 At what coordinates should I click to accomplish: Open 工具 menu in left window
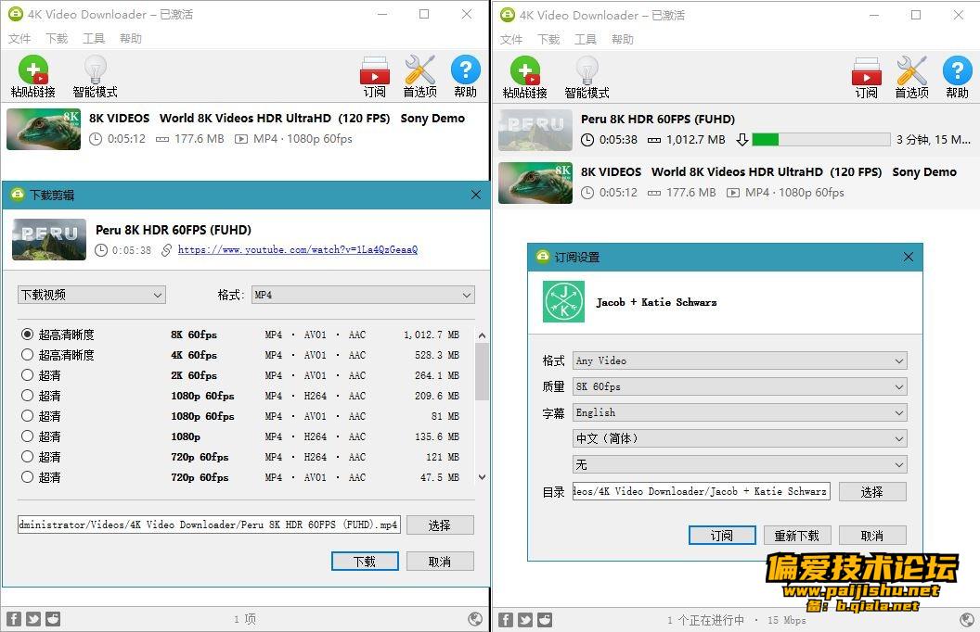point(94,39)
